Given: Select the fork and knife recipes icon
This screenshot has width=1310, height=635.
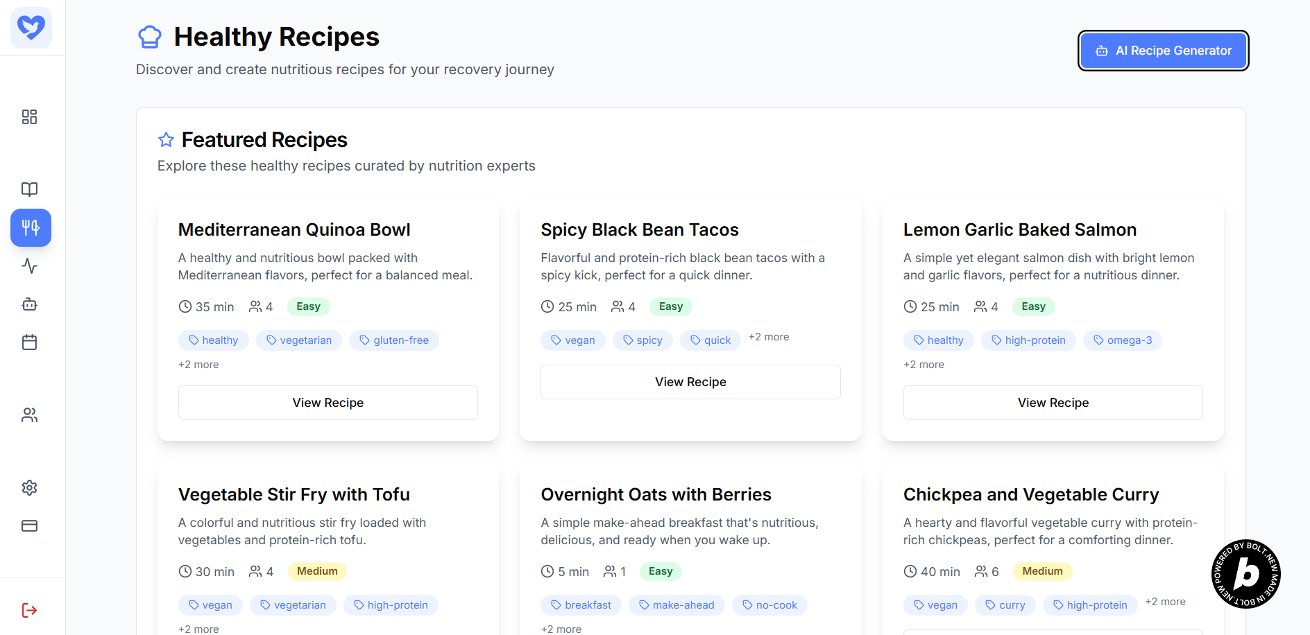Looking at the screenshot, I should pos(31,227).
